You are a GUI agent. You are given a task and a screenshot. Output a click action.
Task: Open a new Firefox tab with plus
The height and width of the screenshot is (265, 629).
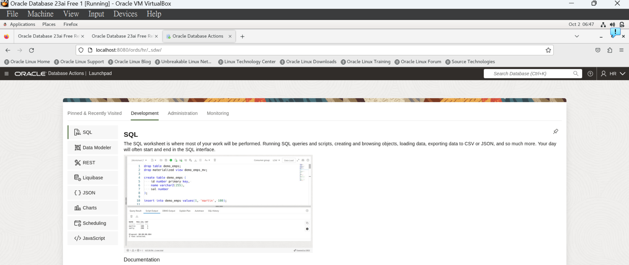tap(242, 36)
